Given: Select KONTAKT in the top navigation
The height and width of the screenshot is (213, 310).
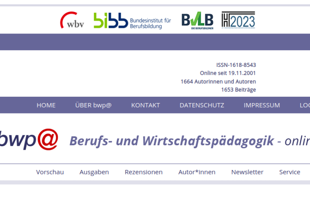Looking at the screenshot, I should (x=145, y=105).
